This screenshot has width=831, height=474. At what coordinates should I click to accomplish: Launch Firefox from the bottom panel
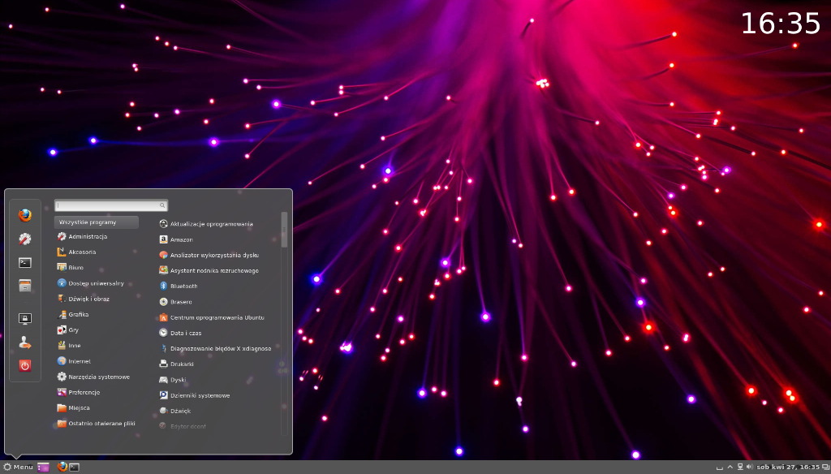tap(62, 467)
